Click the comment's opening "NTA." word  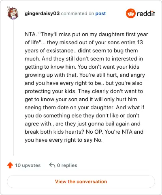click(x=31, y=34)
